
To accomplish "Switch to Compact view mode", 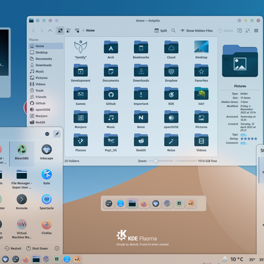I will [69, 30].
